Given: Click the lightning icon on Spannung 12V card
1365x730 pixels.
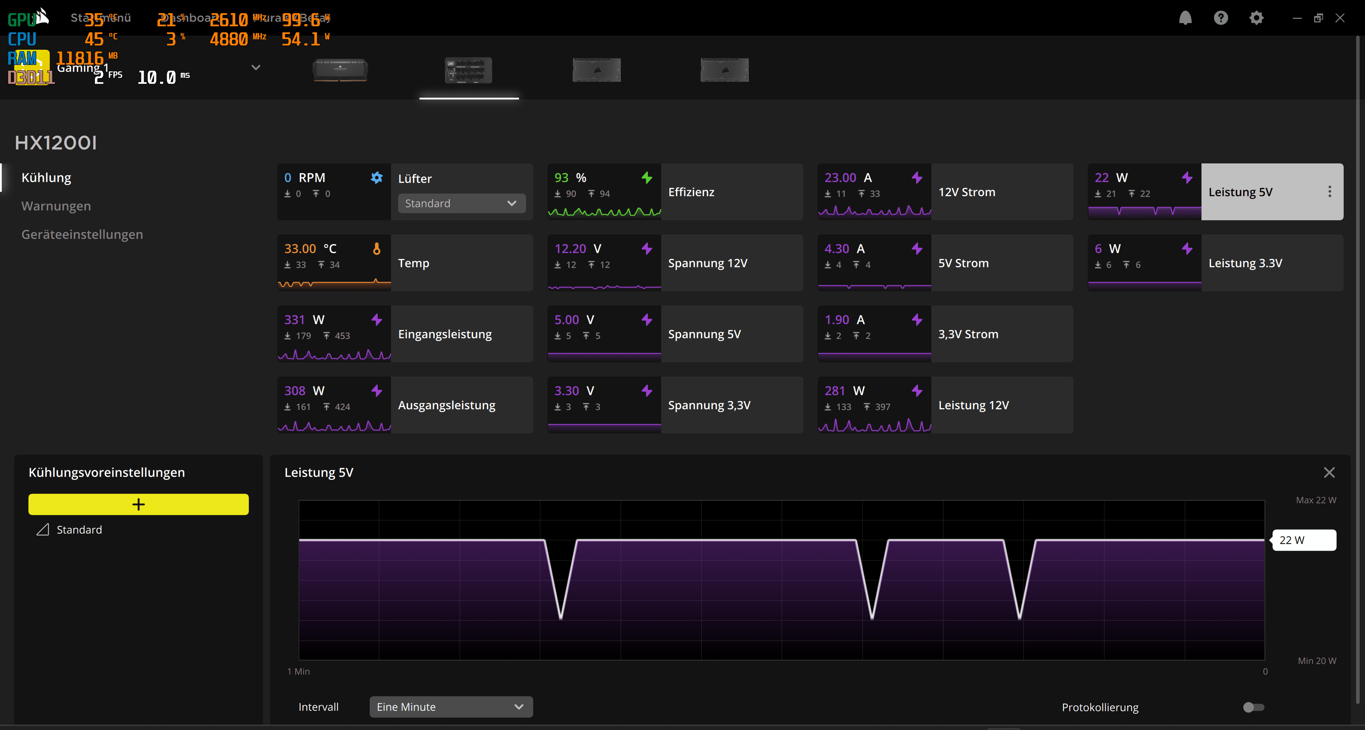Looking at the screenshot, I should 647,249.
